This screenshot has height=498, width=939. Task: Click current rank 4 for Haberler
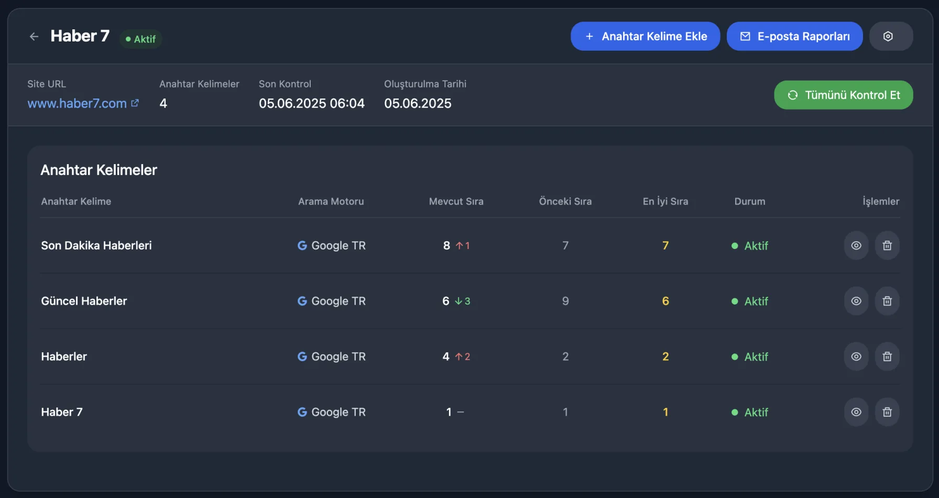click(446, 356)
